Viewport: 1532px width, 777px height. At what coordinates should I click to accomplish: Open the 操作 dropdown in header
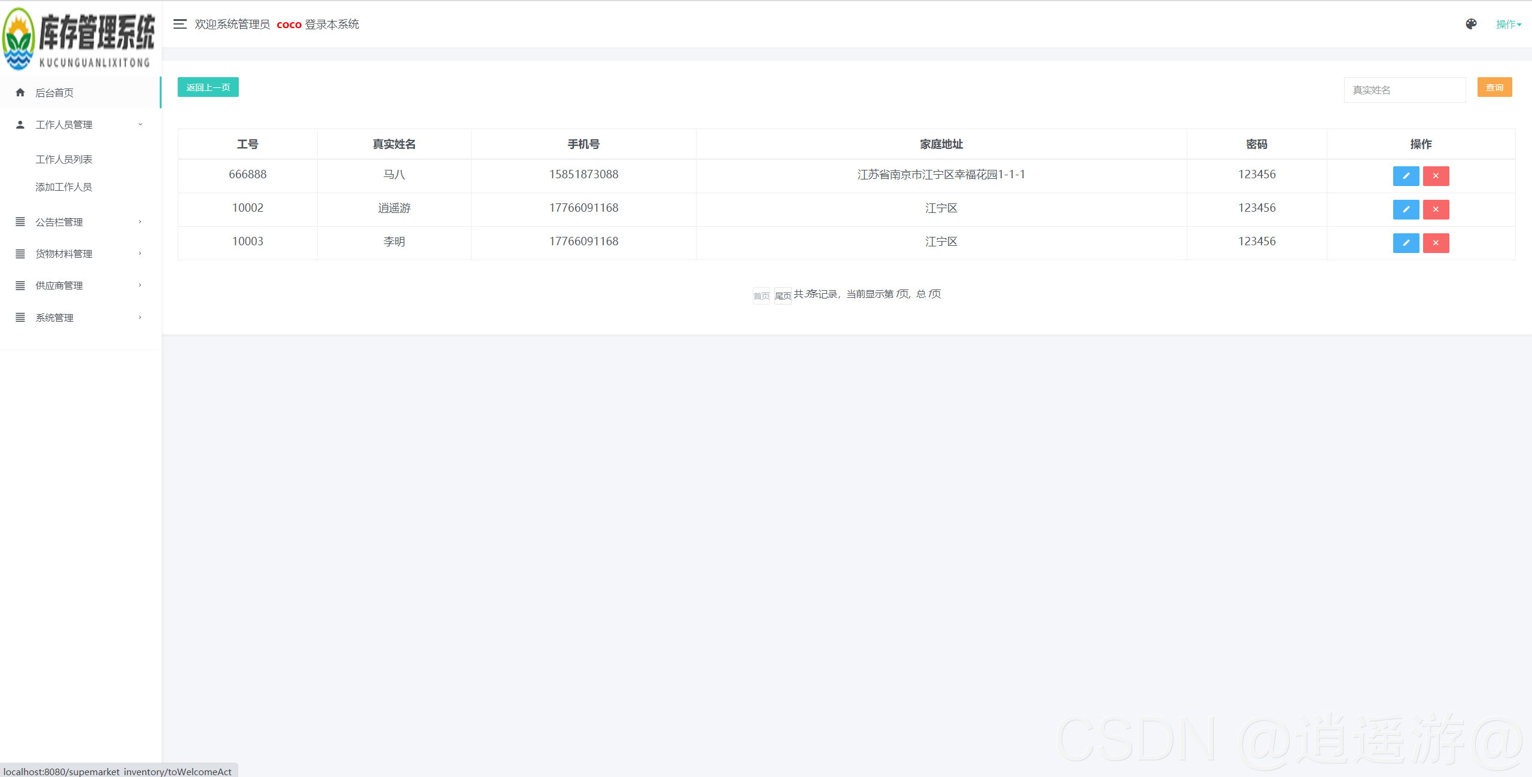(1508, 24)
